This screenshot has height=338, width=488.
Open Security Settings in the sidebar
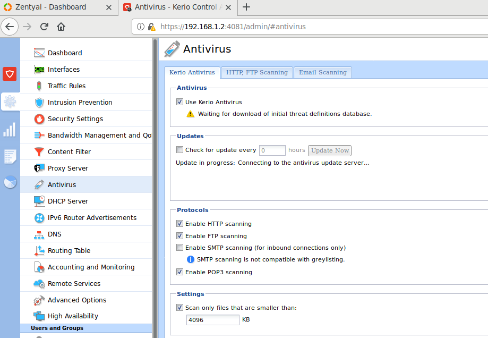[x=86, y=119]
